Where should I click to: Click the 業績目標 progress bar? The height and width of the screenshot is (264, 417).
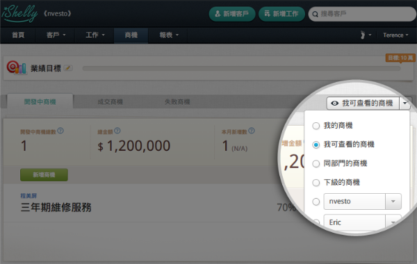(241, 69)
